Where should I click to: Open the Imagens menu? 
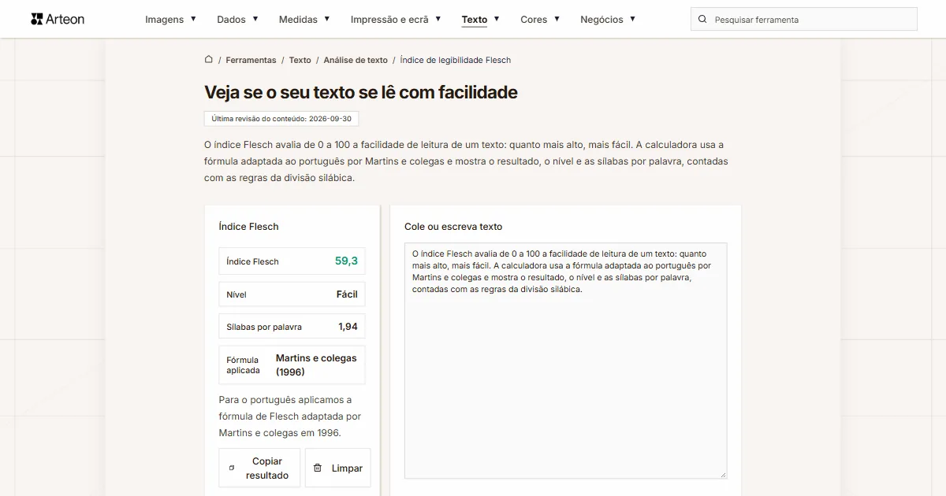pyautogui.click(x=165, y=19)
